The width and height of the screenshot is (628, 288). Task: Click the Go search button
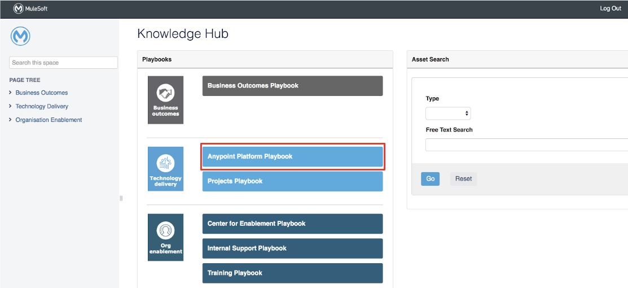coord(430,179)
